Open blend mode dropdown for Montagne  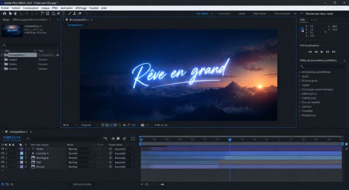click(79, 158)
